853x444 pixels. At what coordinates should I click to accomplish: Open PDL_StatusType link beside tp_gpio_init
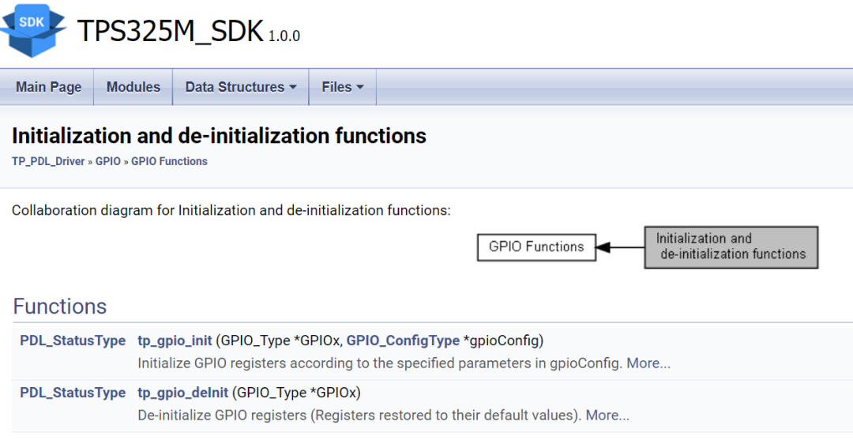73,341
